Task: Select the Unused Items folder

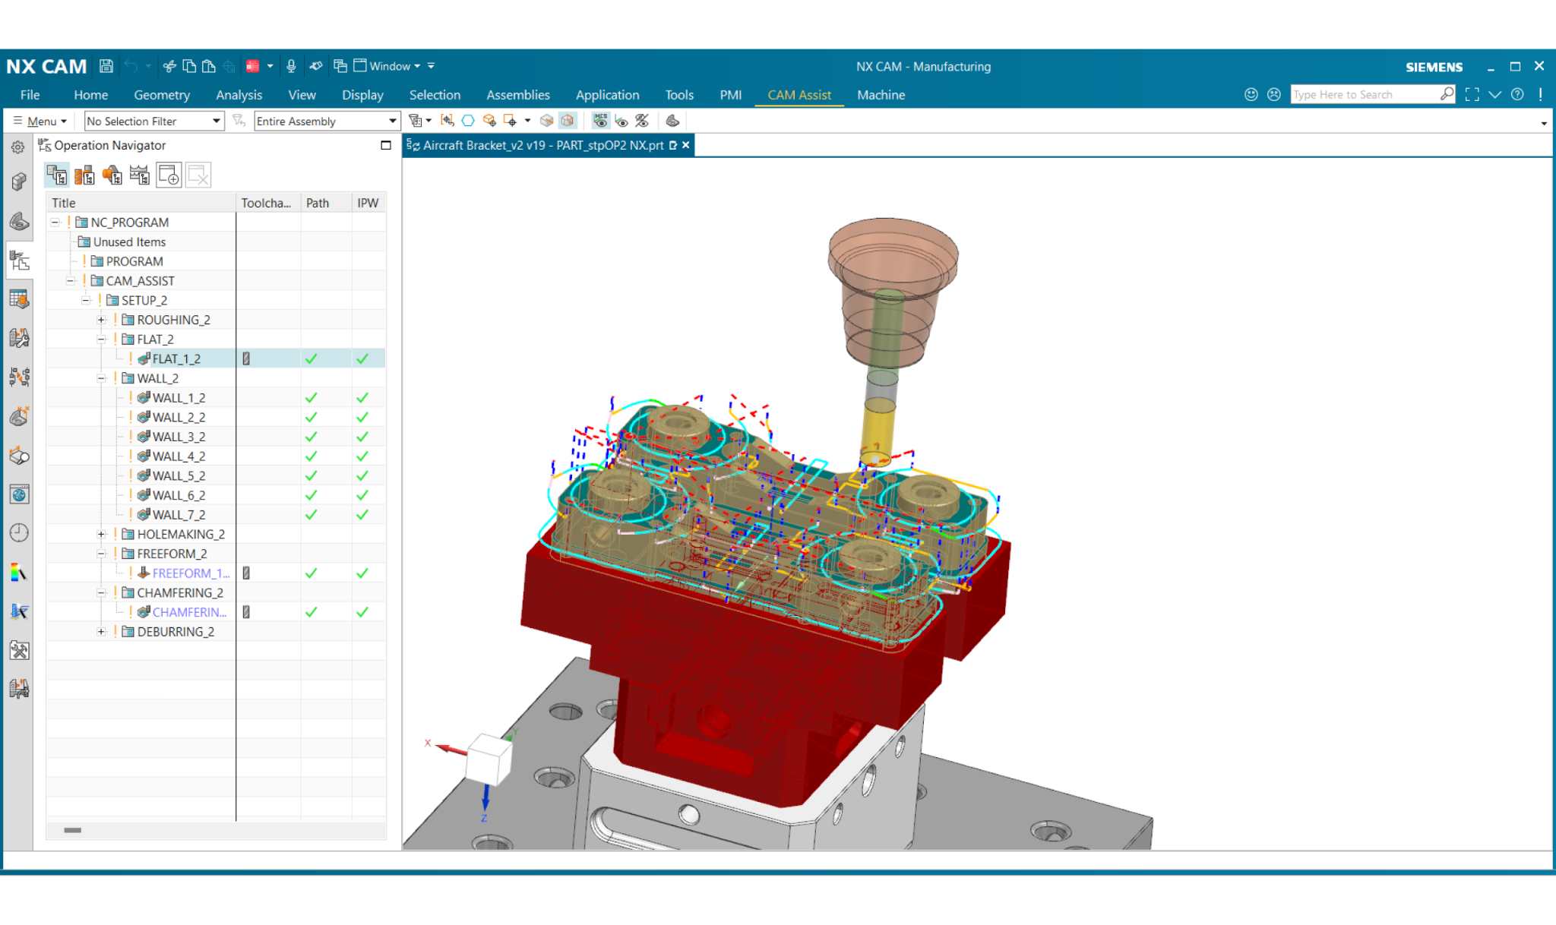Action: [x=129, y=242]
